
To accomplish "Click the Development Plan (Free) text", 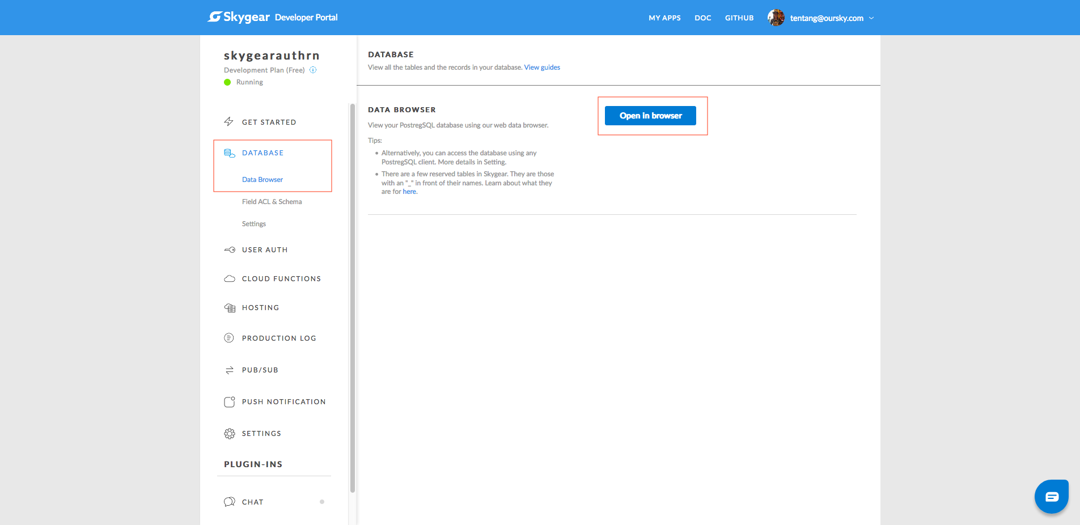I will (x=264, y=70).
